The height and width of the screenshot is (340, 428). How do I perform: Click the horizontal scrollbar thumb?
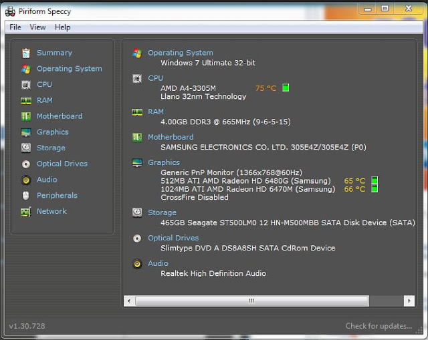252,301
